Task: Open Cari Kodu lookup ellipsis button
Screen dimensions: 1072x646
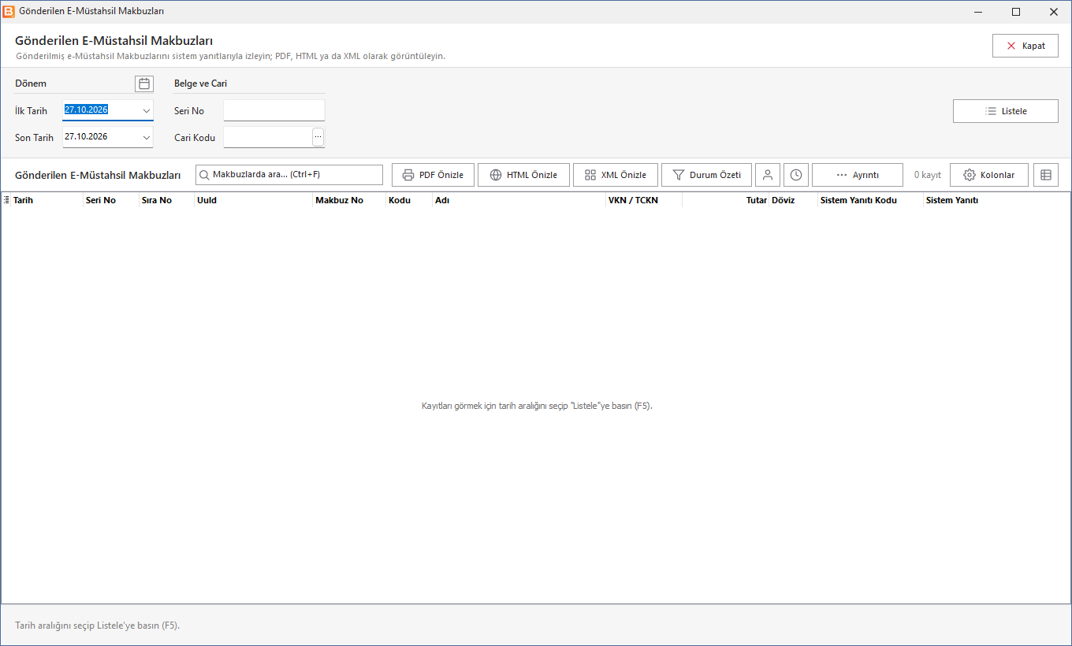Action: [318, 137]
